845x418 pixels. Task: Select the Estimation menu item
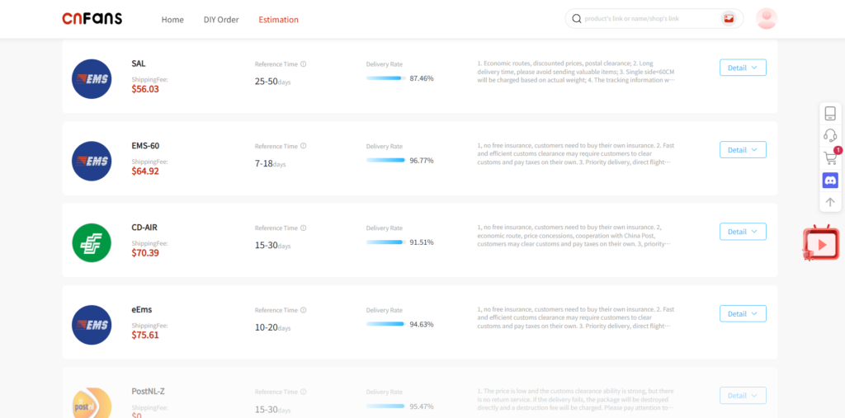(278, 20)
